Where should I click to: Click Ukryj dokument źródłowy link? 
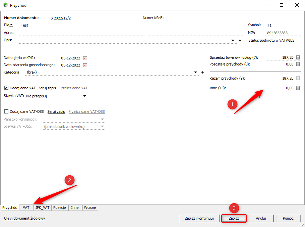[25, 218]
